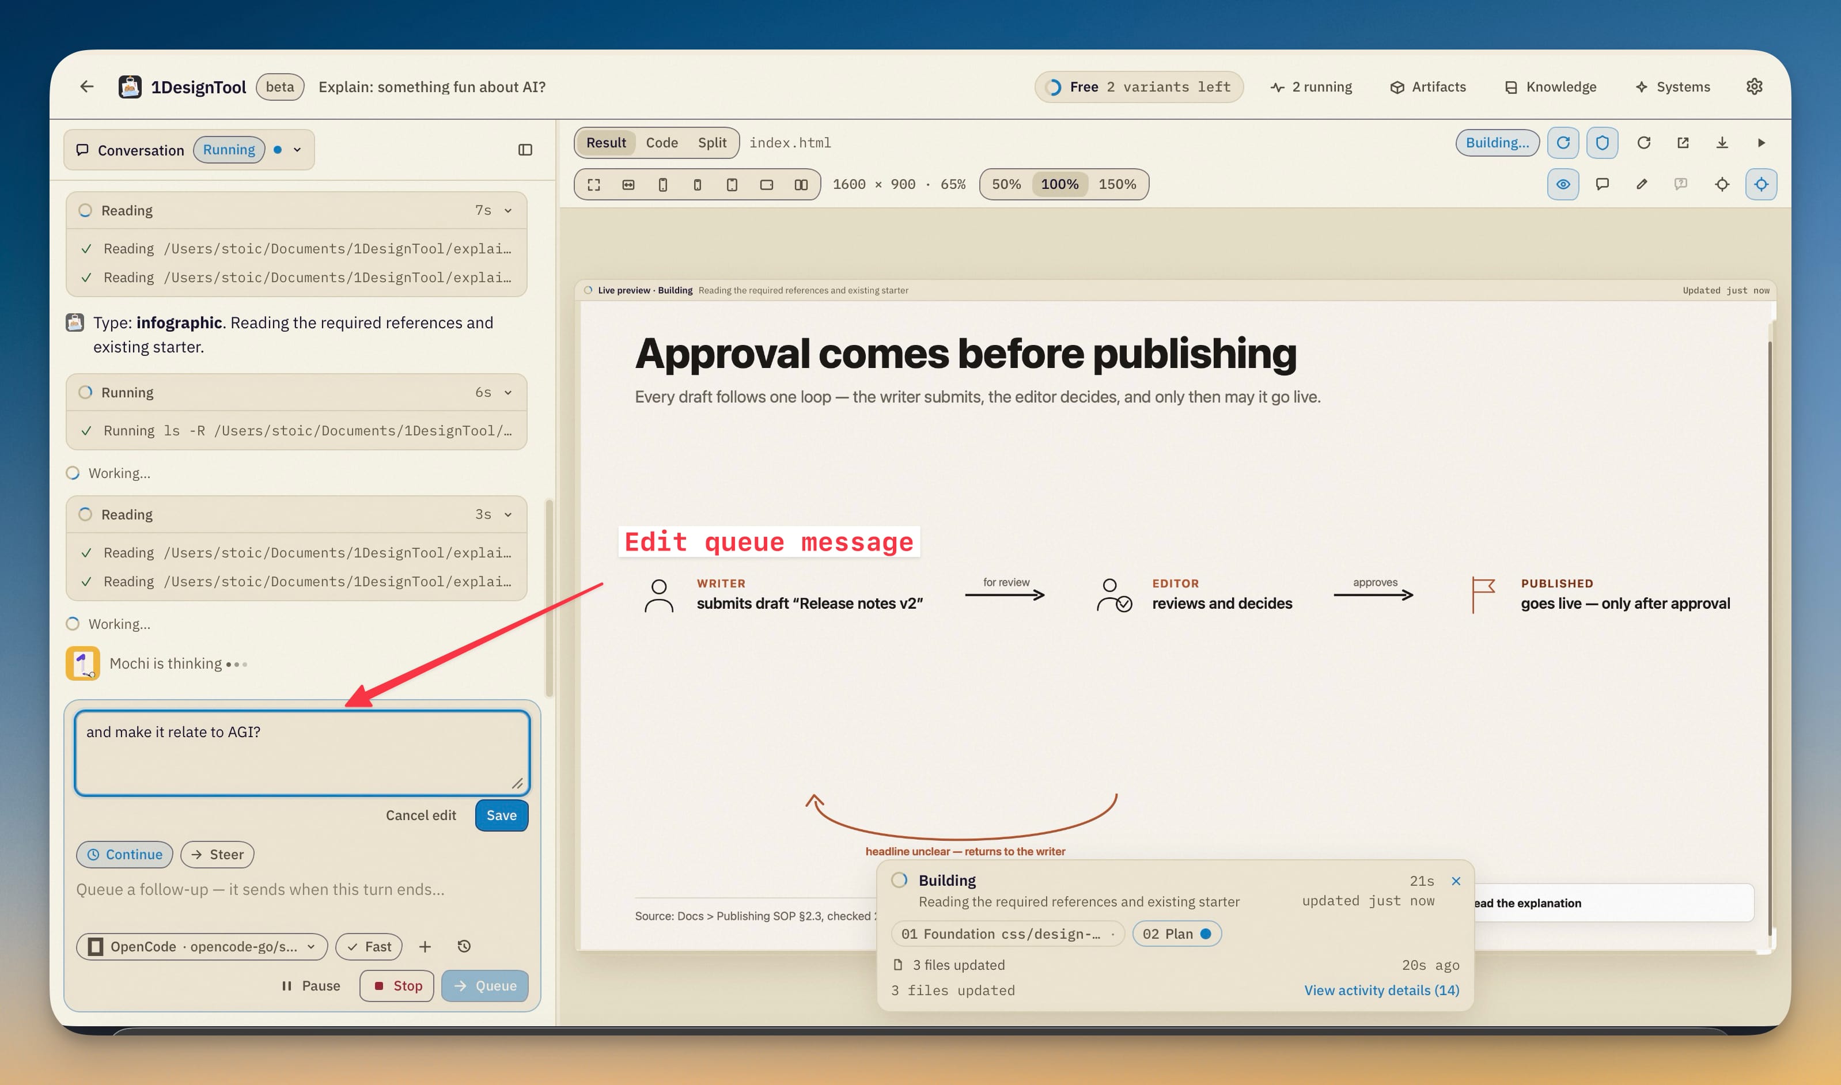Screen dimensions: 1841x1085
Task: Reload the preview with the plain refresh icon
Action: (x=1643, y=143)
